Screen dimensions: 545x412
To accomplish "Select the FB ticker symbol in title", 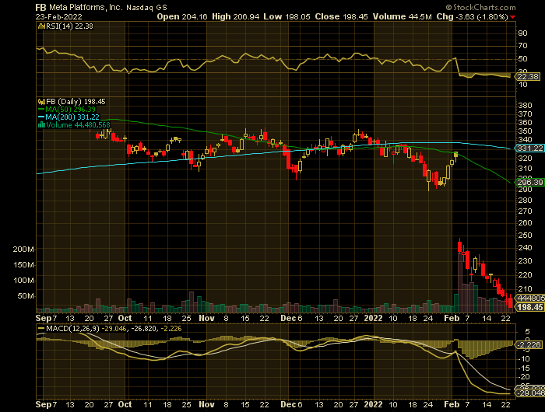I will click(x=40, y=7).
